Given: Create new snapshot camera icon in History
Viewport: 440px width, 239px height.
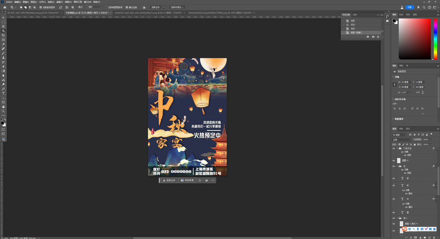Looking at the screenshot, I should (x=373, y=37).
